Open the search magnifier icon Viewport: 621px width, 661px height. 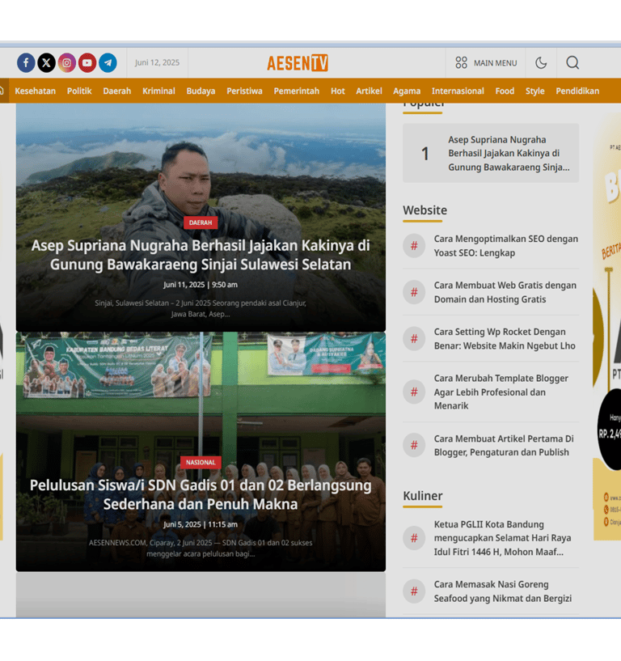coord(572,63)
